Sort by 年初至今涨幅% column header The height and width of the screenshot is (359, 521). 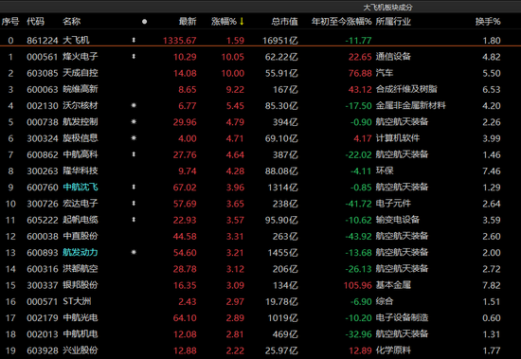[341, 22]
